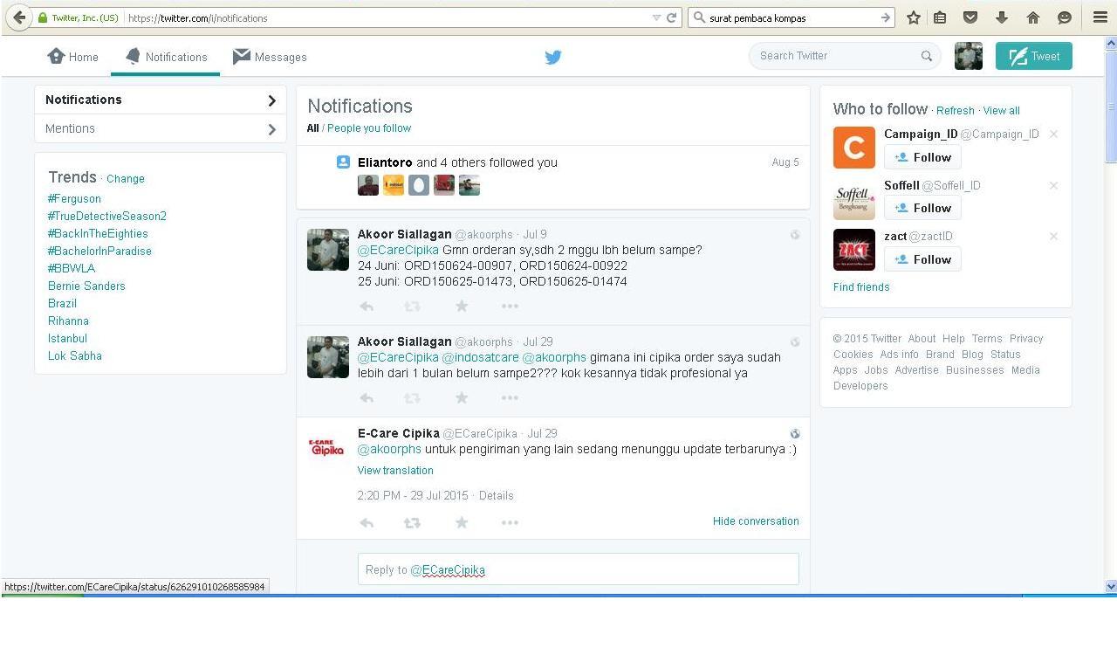Screen dimensions: 1117x648
Task: Open more options on E-Care Cipika tweet
Action: point(510,522)
